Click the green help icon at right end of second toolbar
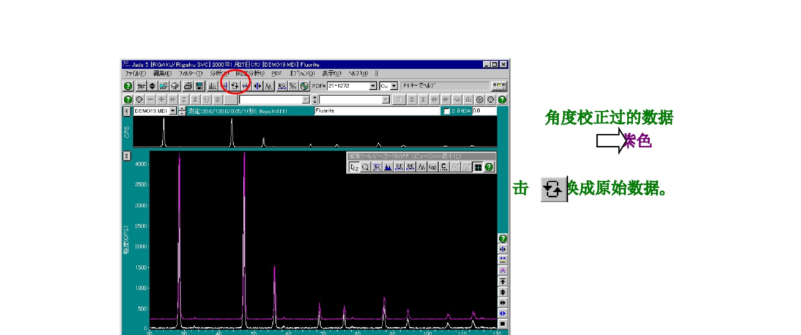Viewport: 801px width, 335px height. coord(502,100)
